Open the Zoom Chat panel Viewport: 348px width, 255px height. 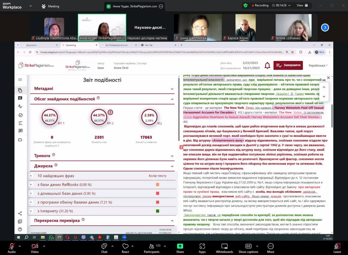[x=104, y=248]
